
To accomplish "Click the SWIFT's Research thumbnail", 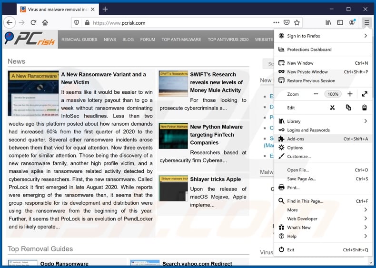I will pos(173,83).
